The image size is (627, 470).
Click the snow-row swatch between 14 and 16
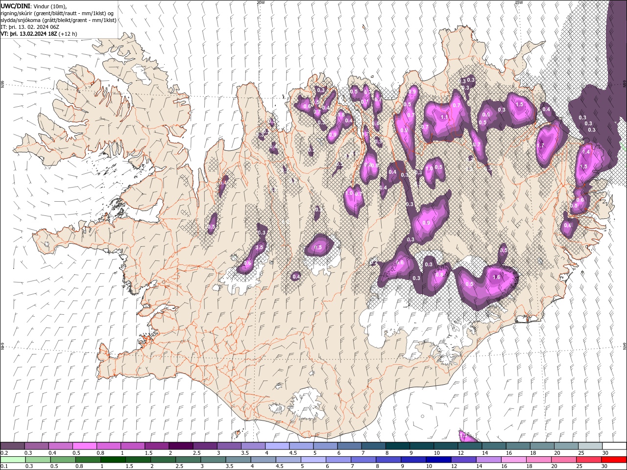(494, 446)
